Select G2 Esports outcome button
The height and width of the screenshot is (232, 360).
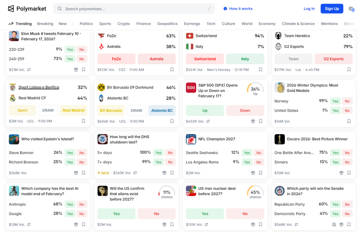(334, 59)
